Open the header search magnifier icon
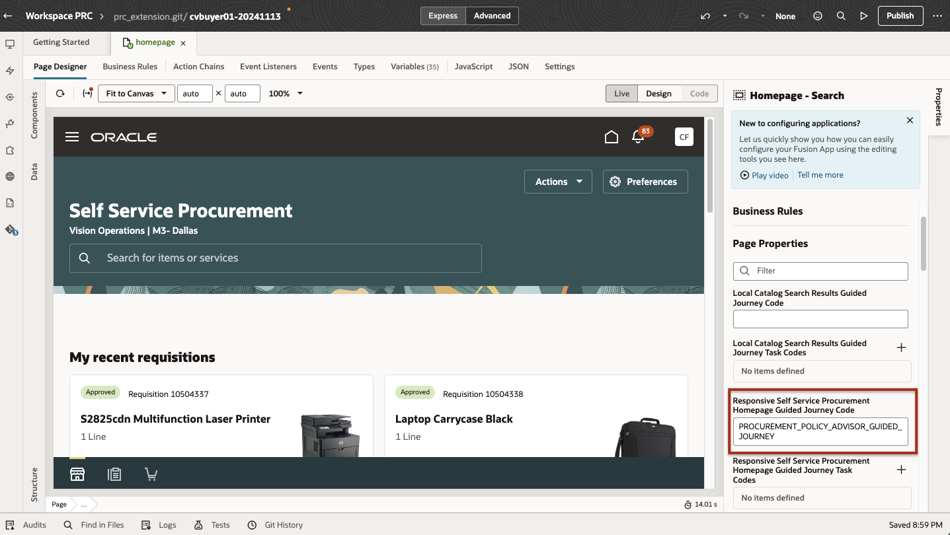The width and height of the screenshot is (950, 535). tap(841, 16)
